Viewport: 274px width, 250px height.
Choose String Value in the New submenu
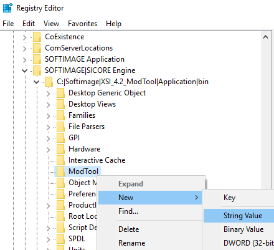pyautogui.click(x=239, y=216)
